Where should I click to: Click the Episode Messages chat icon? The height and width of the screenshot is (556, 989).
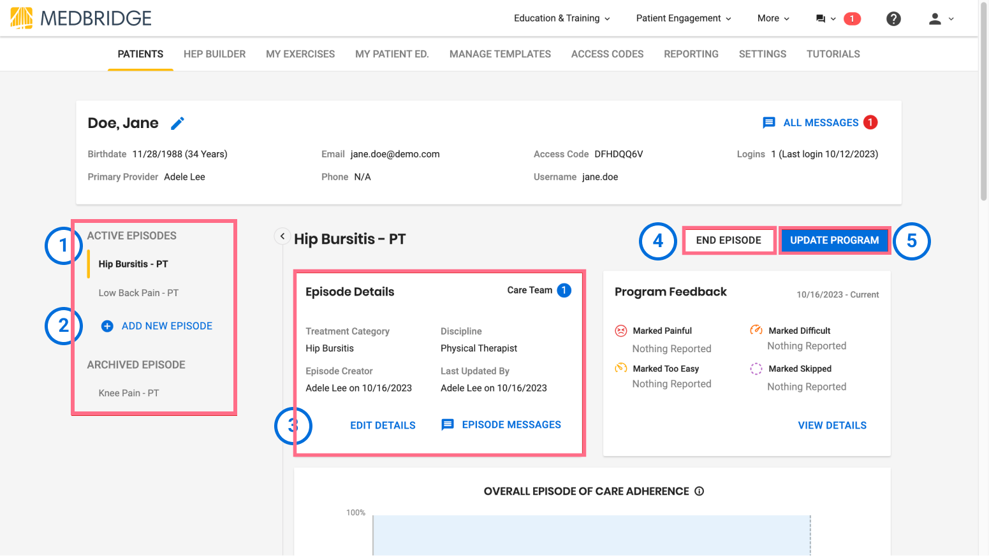[448, 425]
